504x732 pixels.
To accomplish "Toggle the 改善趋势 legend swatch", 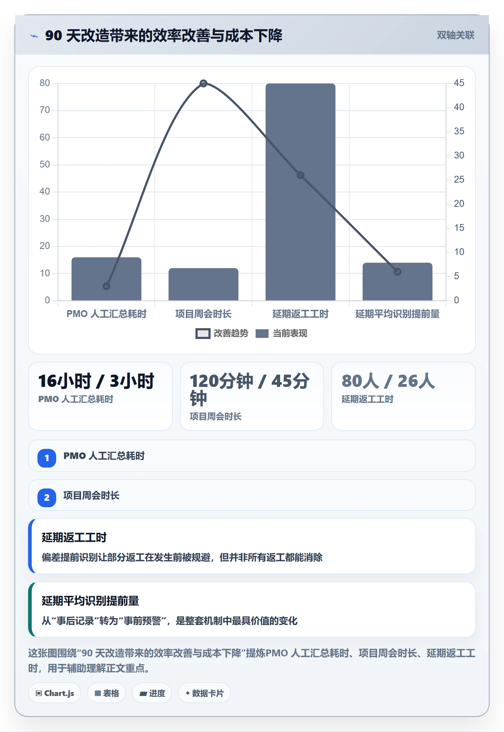I will [x=203, y=334].
